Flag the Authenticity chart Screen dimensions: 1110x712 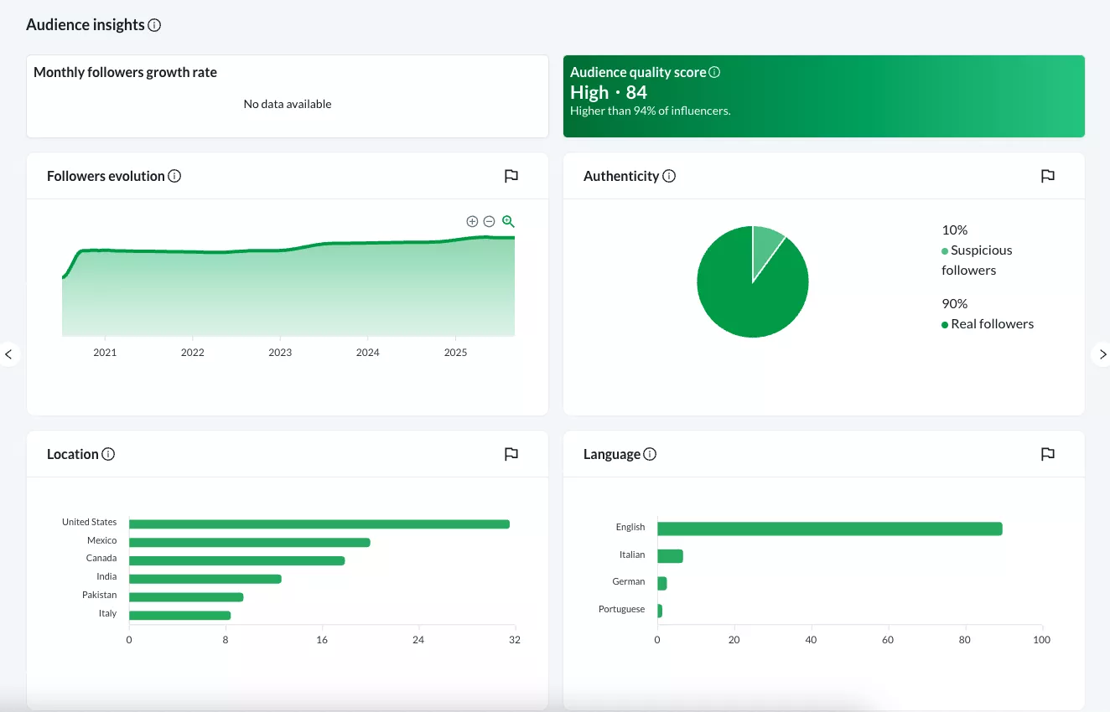(x=1047, y=176)
